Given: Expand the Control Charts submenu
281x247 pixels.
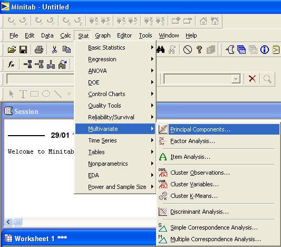Looking at the screenshot, I should coord(115,94).
